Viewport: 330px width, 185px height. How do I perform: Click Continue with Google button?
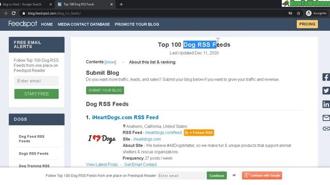[x=262, y=175]
